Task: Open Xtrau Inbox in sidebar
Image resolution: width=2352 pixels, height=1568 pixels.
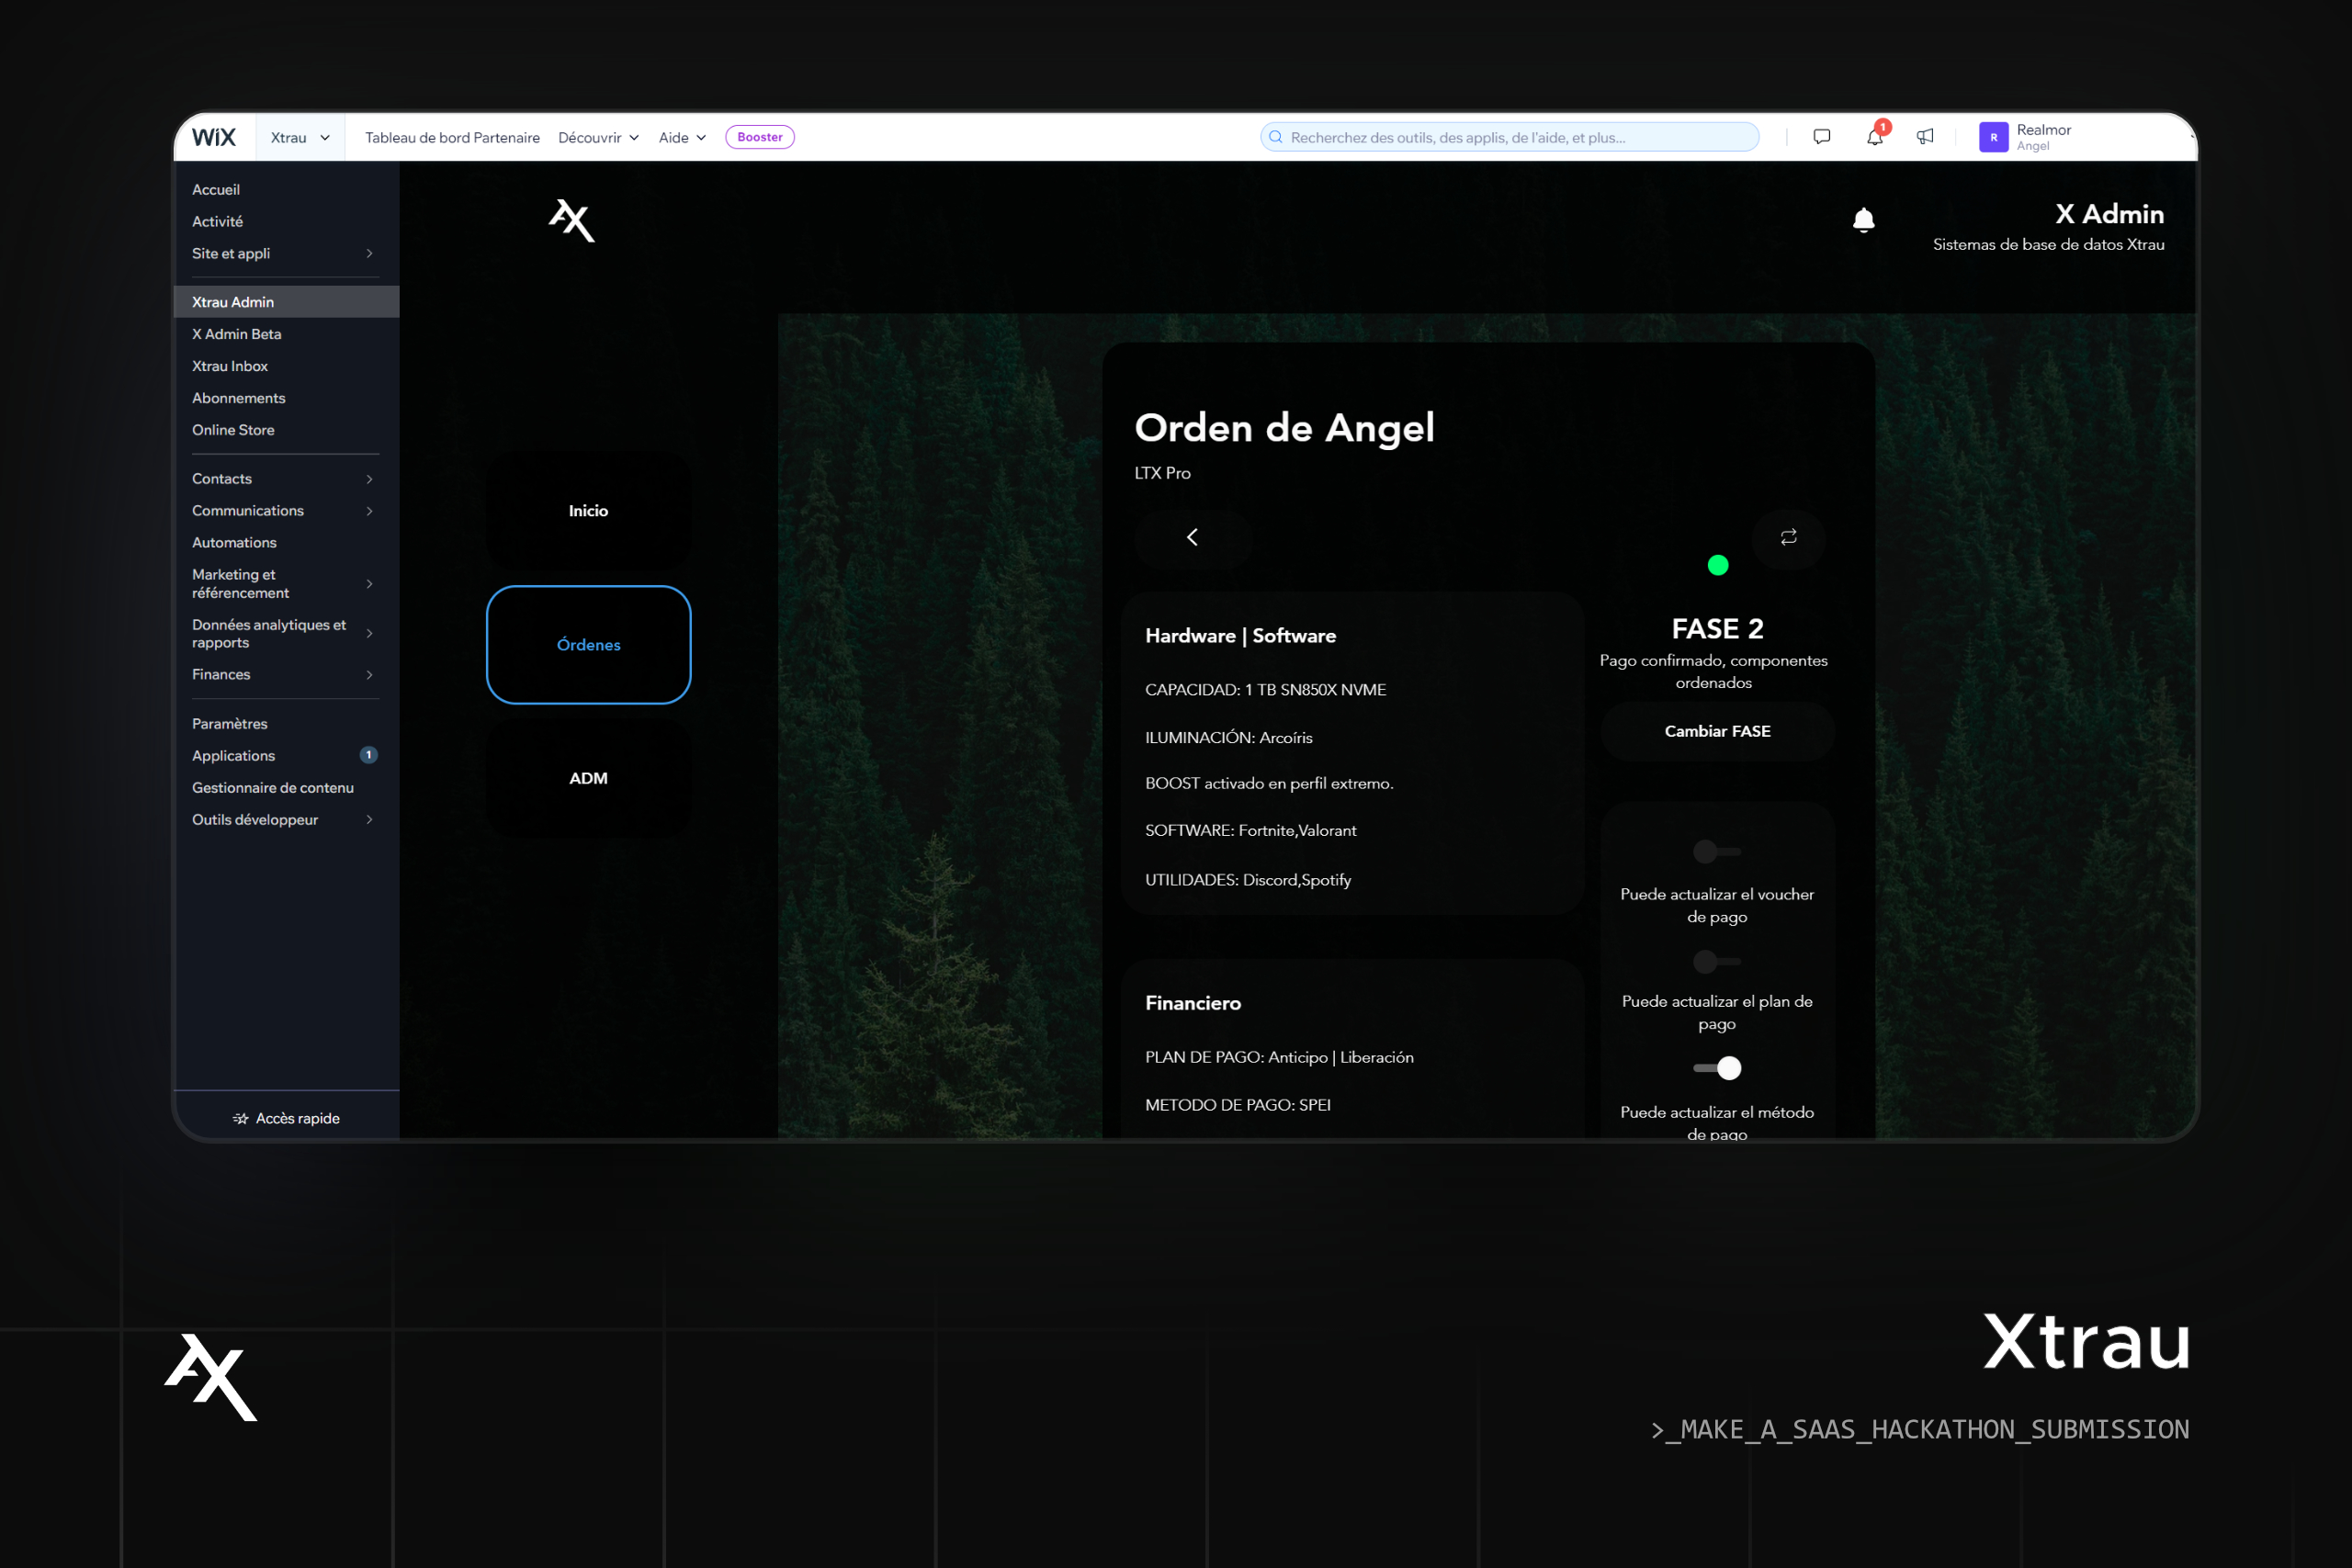Action: (230, 366)
